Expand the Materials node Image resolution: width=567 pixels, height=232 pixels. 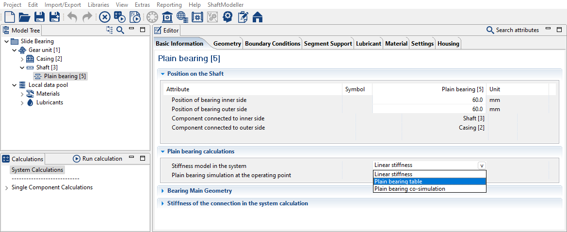[x=22, y=94]
